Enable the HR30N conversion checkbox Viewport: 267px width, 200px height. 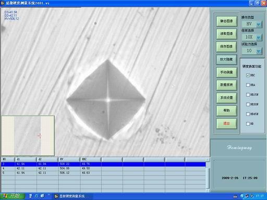[248, 104]
